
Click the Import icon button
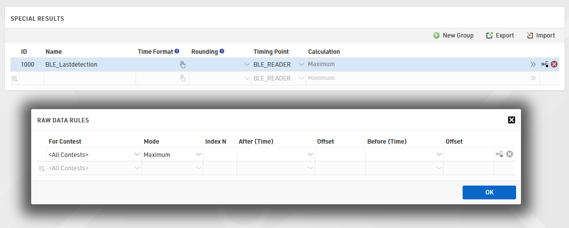click(540, 36)
